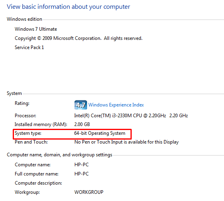224x201 pixels.
Task: Select the HP-PC value beside 'Full computer name:'
Action: pyautogui.click(x=82, y=174)
